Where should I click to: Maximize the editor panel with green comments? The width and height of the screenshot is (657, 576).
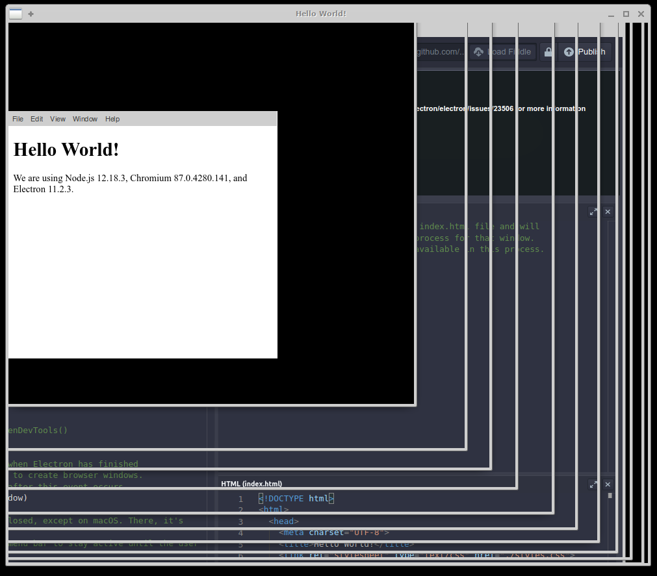tap(593, 212)
